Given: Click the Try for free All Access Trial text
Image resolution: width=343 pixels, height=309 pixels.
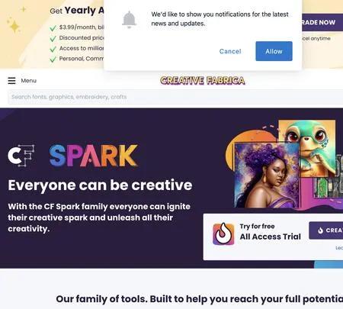Looking at the screenshot, I should pyautogui.click(x=270, y=232).
